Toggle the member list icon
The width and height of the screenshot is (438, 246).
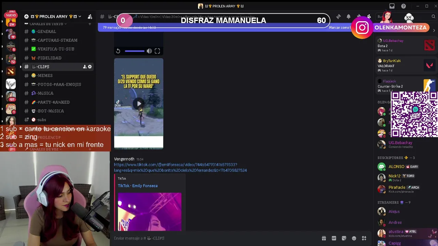[369, 16]
